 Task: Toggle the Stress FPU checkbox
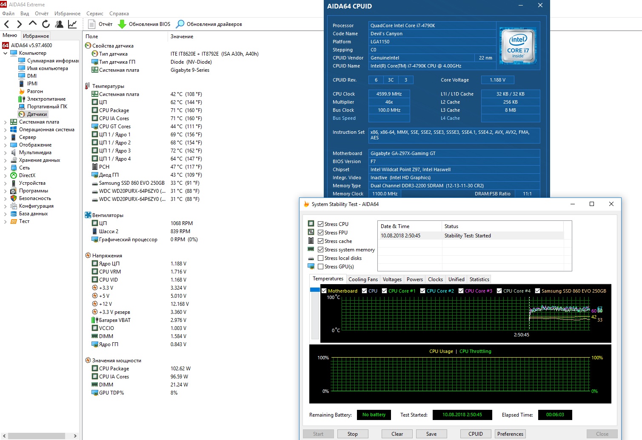(x=321, y=233)
